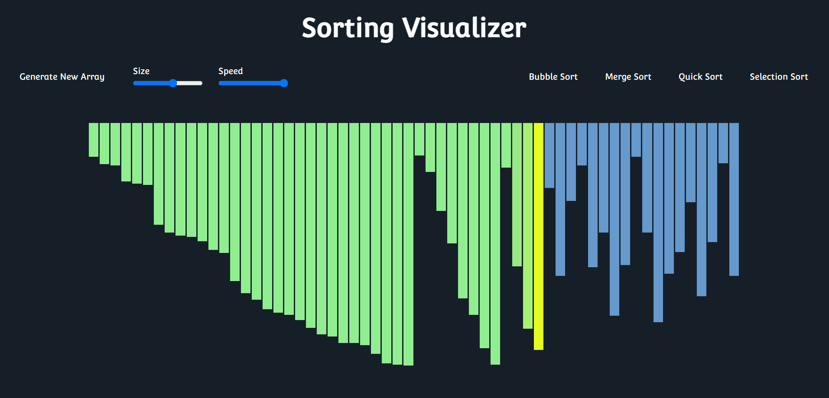Click the Size label above its slider

(x=141, y=71)
